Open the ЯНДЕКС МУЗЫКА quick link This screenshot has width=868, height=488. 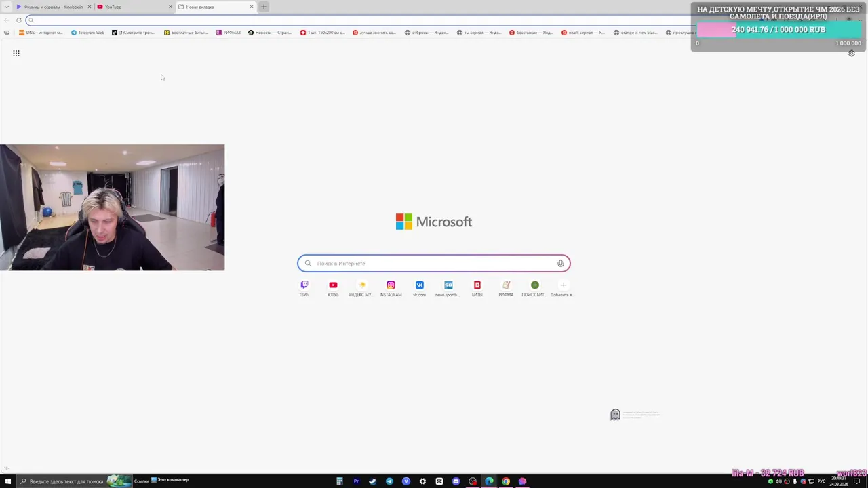(x=361, y=288)
